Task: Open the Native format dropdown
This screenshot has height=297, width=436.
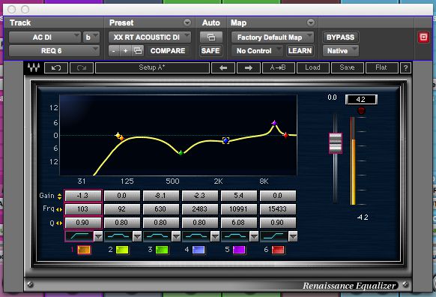Action: coord(341,51)
